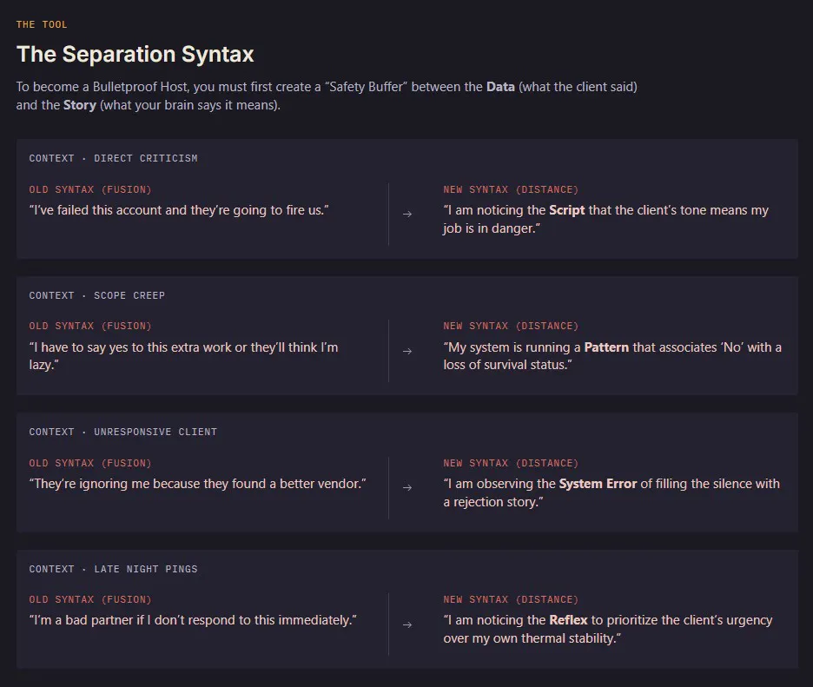This screenshot has height=687, width=813.
Task: Click "NEW SYNTAX (DISTANCE)" in the Direct Criticism card
Action: (511, 189)
